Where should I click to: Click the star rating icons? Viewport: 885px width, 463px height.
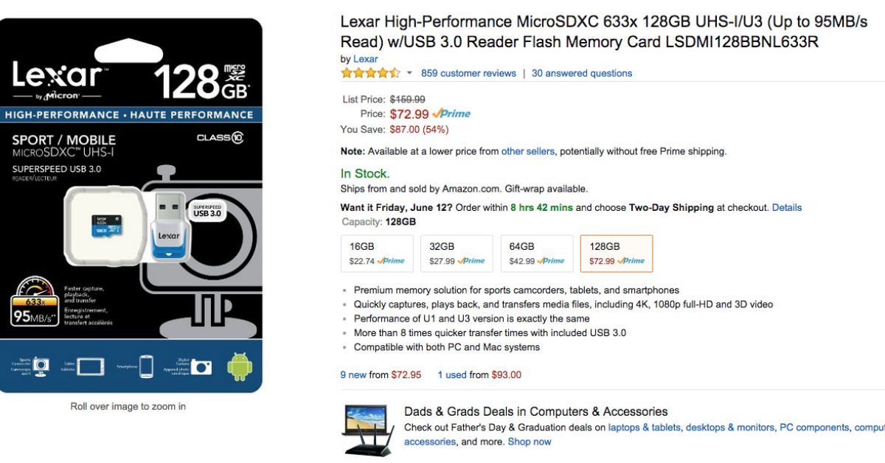pyautogui.click(x=370, y=73)
